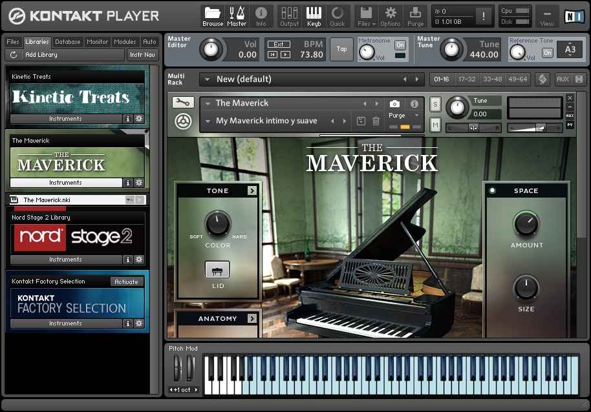Adjust the instrument volume slider
Image resolution: width=591 pixels, height=412 pixels.
(x=534, y=129)
